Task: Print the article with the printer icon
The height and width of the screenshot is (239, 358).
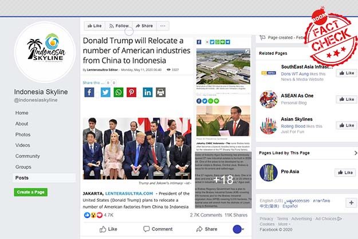Action: (161, 92)
